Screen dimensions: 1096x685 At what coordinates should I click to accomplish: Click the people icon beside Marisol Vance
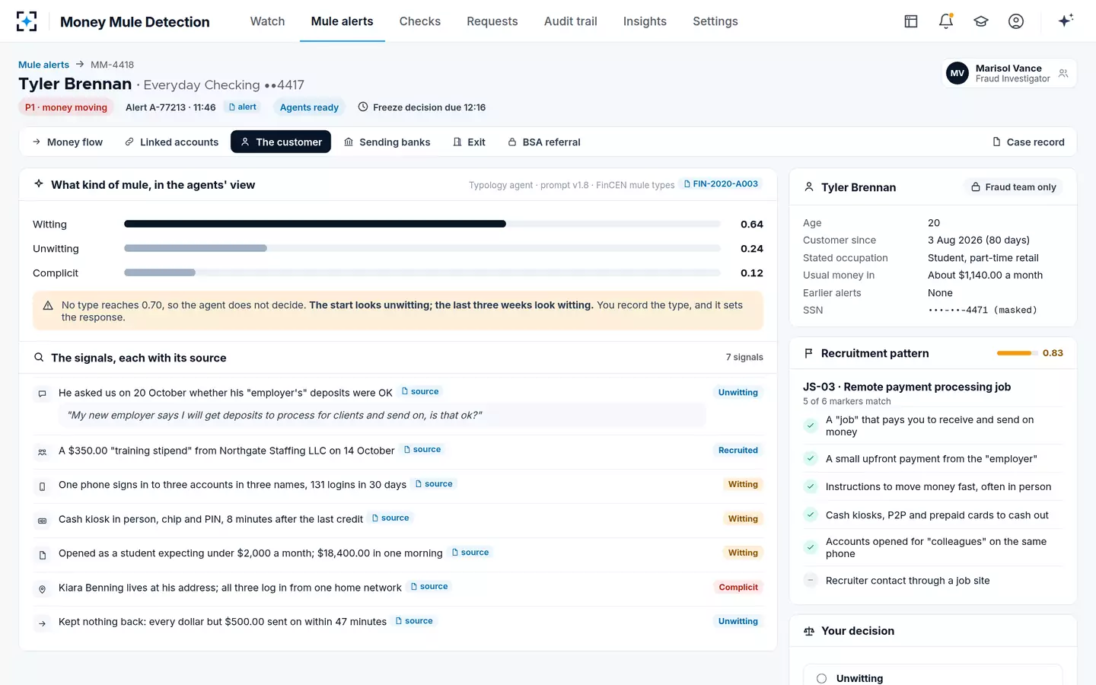click(1063, 74)
